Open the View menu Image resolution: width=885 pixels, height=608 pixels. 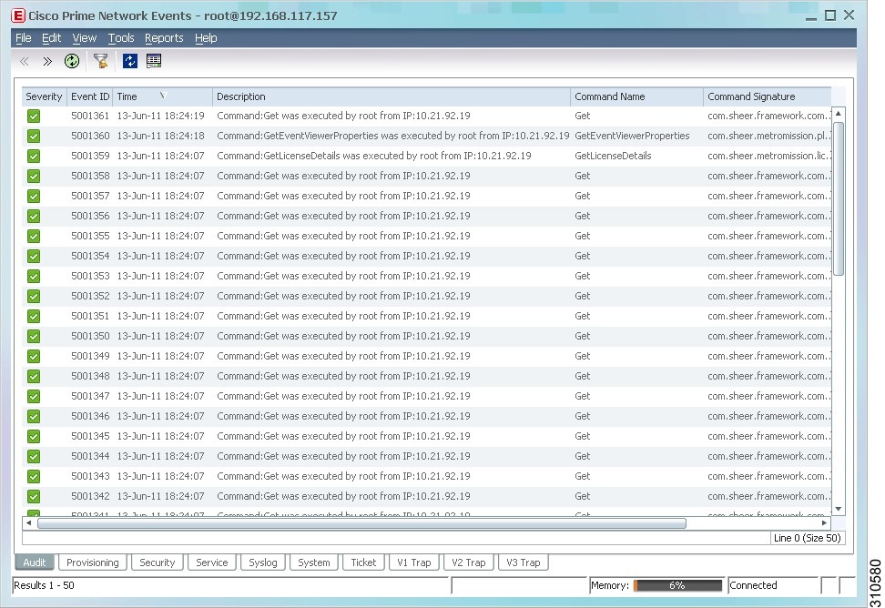coord(84,38)
